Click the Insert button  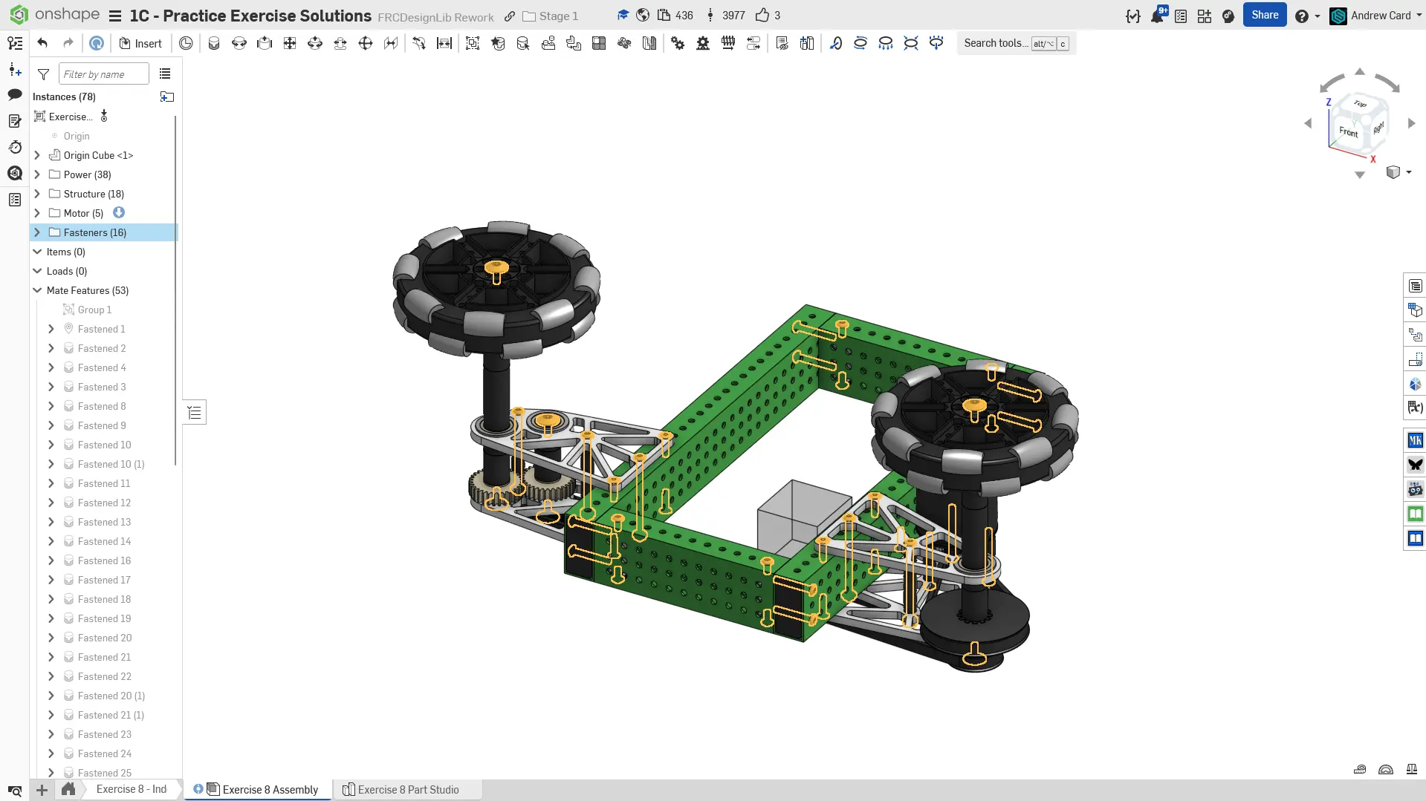coord(140,43)
